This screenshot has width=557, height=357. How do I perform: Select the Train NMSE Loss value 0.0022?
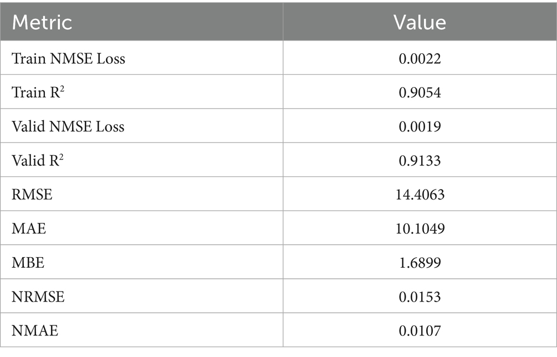(420, 59)
